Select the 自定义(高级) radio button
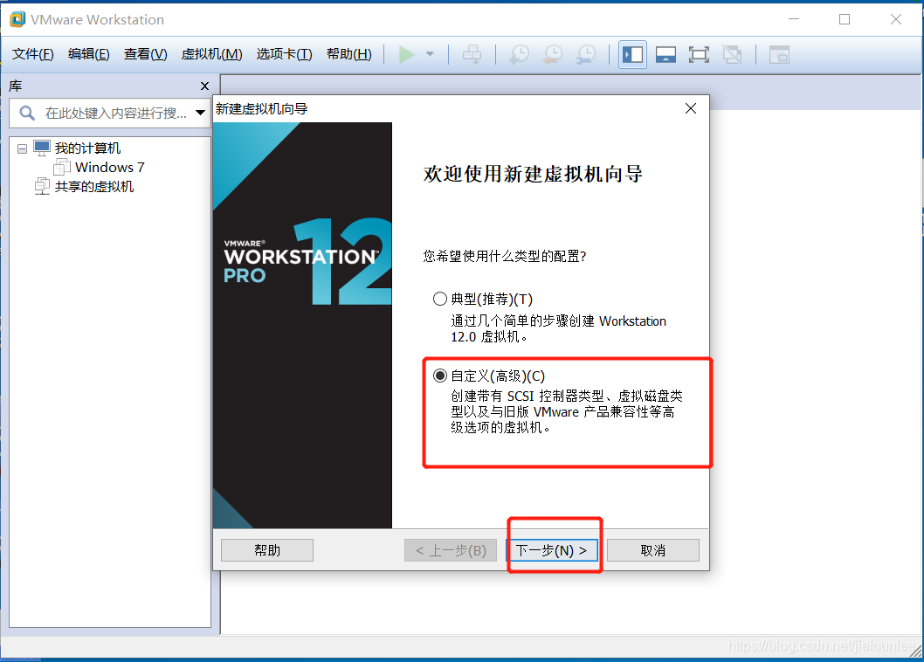This screenshot has height=662, width=924. (439, 376)
